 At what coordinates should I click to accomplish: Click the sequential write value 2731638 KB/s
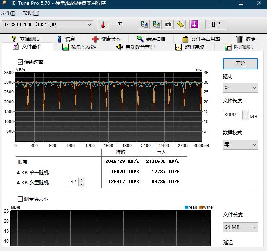click(x=163, y=161)
